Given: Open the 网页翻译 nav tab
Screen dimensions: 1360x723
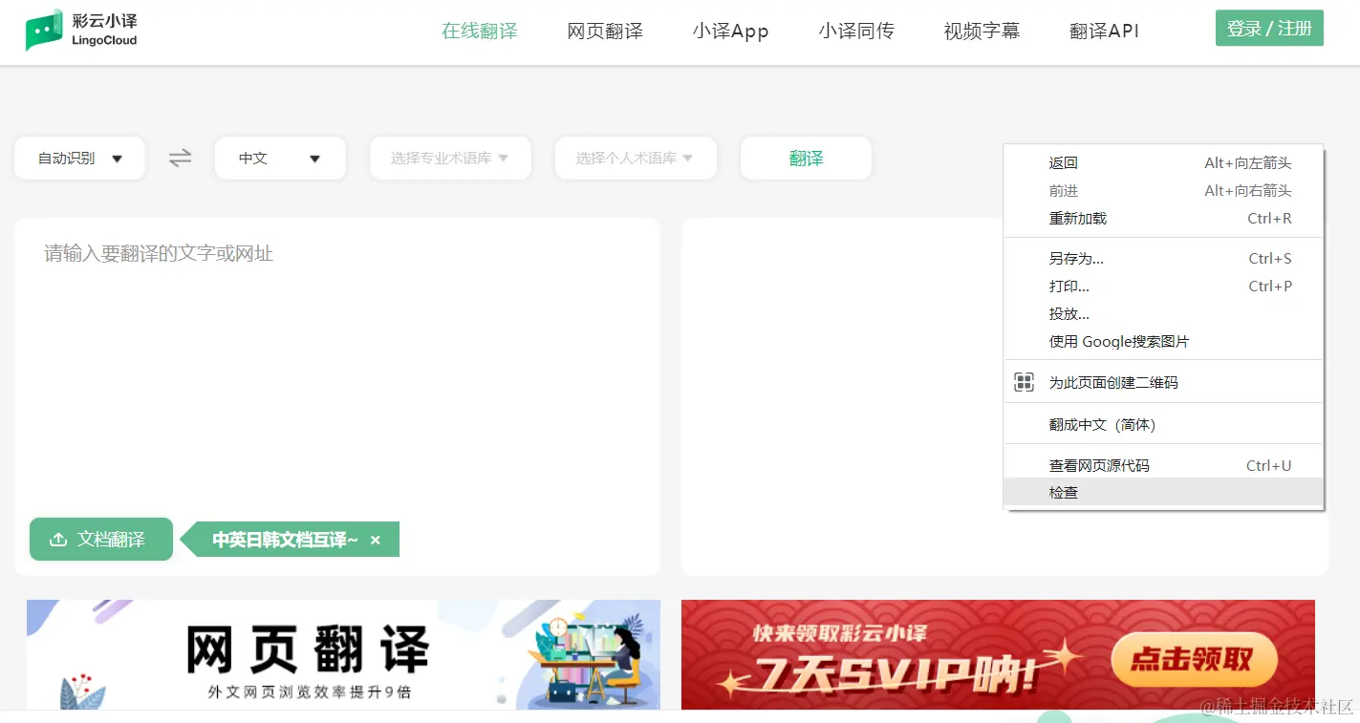Looking at the screenshot, I should pyautogui.click(x=605, y=32).
